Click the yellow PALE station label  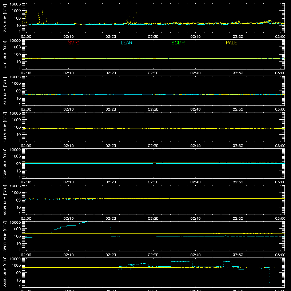coord(231,43)
